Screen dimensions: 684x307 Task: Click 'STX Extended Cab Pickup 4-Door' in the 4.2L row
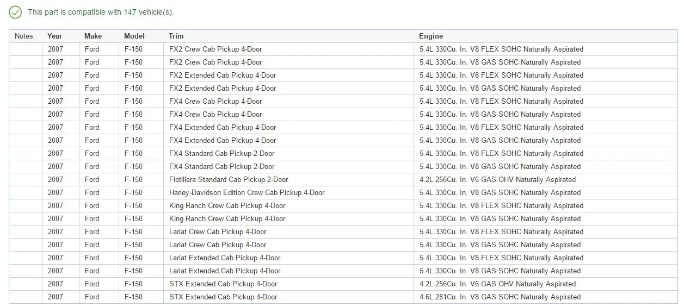(x=223, y=284)
